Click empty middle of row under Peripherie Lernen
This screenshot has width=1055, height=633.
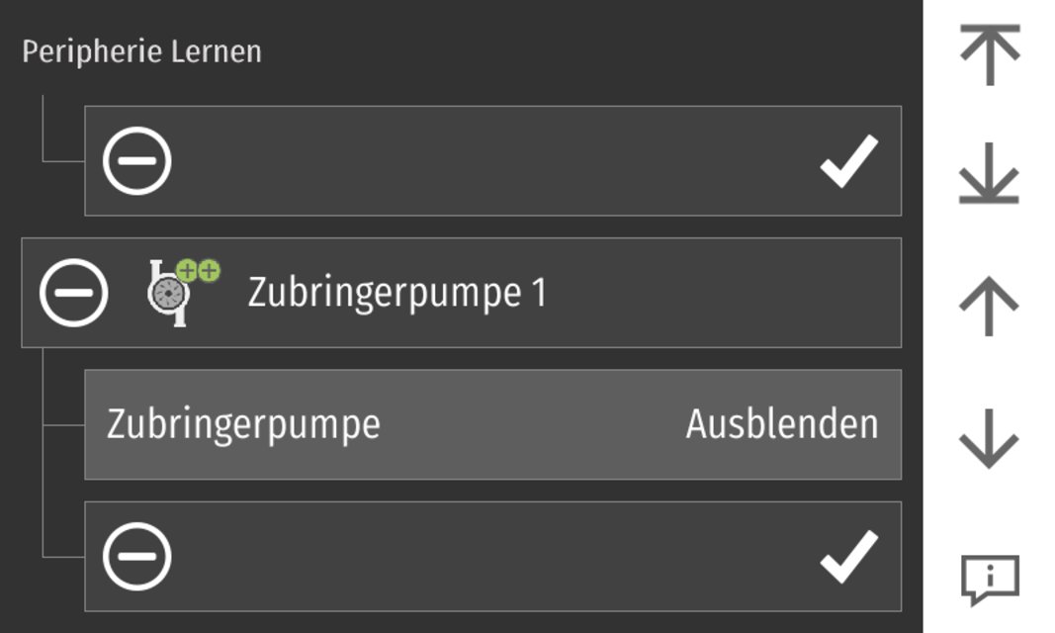(x=494, y=161)
